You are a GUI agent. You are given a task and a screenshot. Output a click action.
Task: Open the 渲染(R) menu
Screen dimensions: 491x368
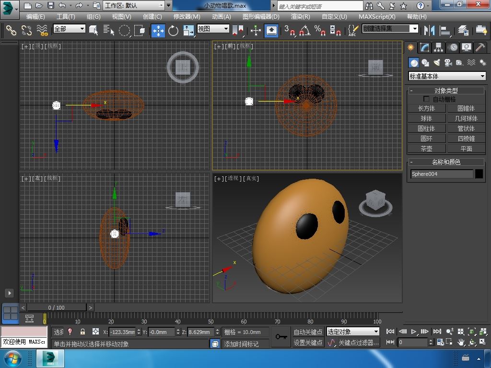pyautogui.click(x=300, y=16)
